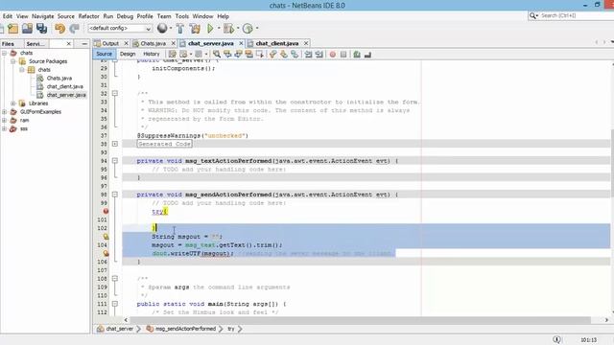The height and width of the screenshot is (345, 614).
Task: Open the Team menu
Action: pyautogui.click(x=164, y=16)
